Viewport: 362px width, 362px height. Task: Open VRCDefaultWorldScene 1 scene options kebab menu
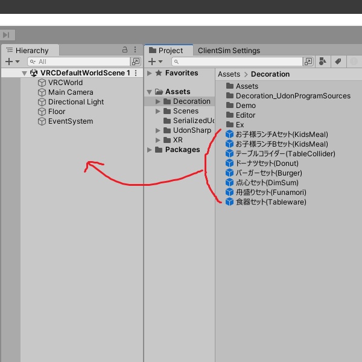[136, 73]
